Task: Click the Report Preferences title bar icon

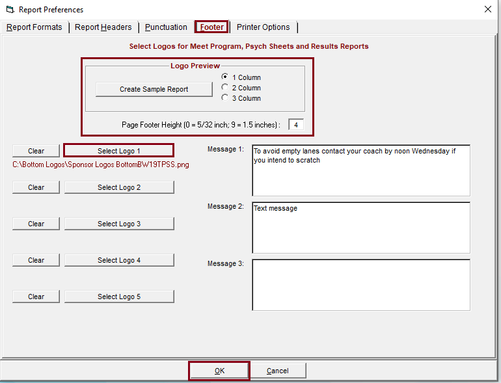Action: (x=9, y=10)
